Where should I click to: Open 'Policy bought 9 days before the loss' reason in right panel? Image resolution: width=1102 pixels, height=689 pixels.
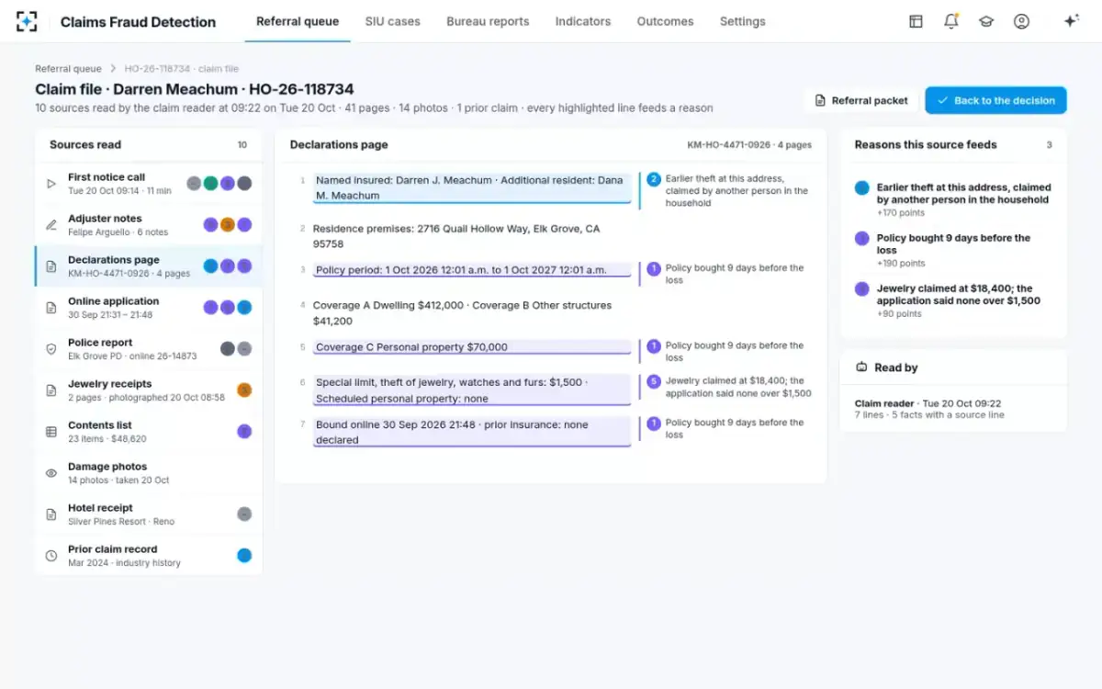point(952,251)
